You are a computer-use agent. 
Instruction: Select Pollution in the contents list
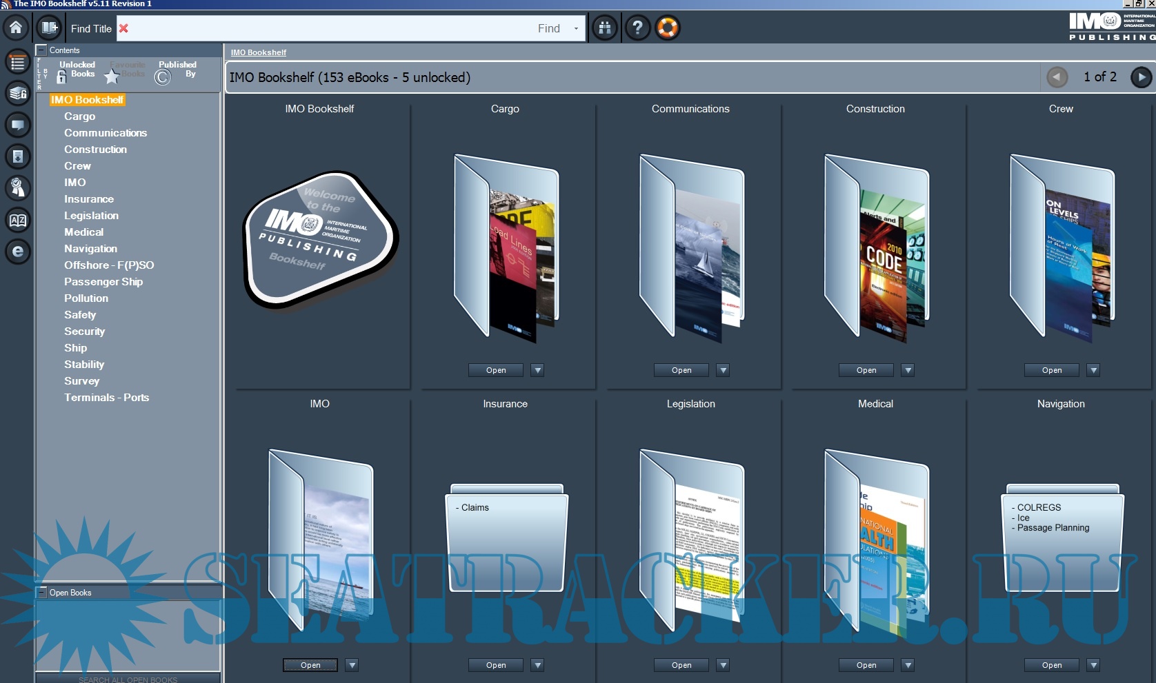pyautogui.click(x=86, y=298)
